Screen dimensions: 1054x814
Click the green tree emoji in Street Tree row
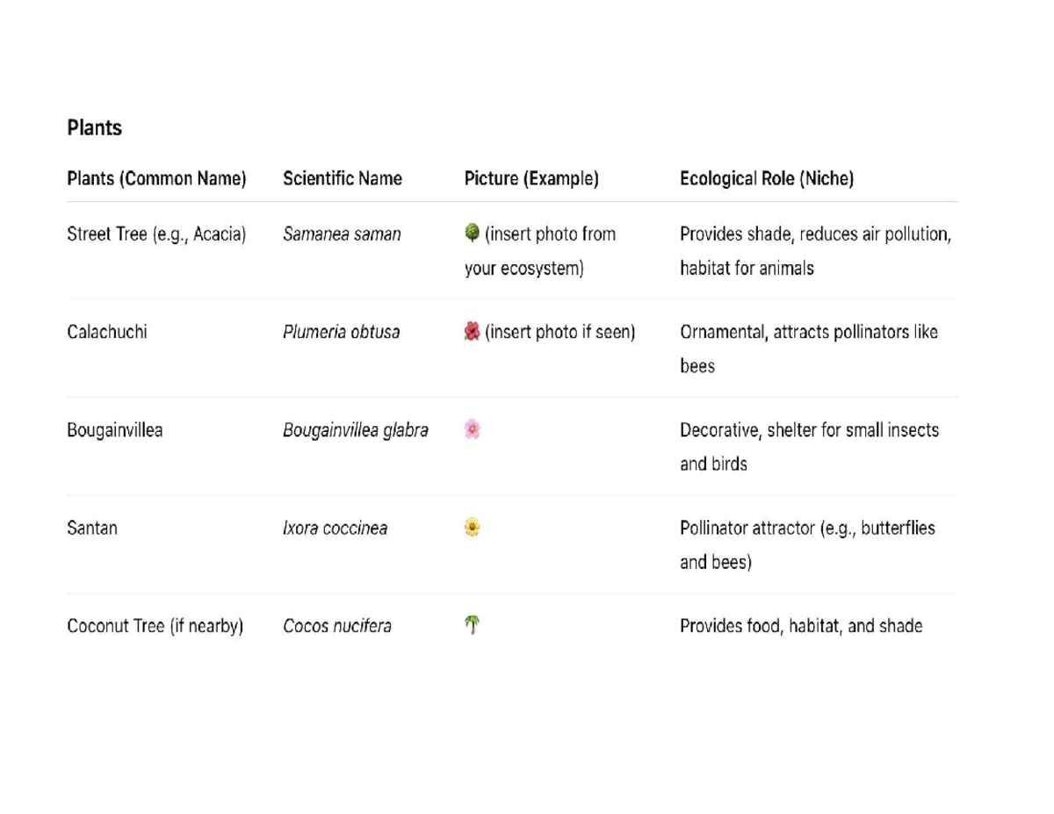[472, 233]
